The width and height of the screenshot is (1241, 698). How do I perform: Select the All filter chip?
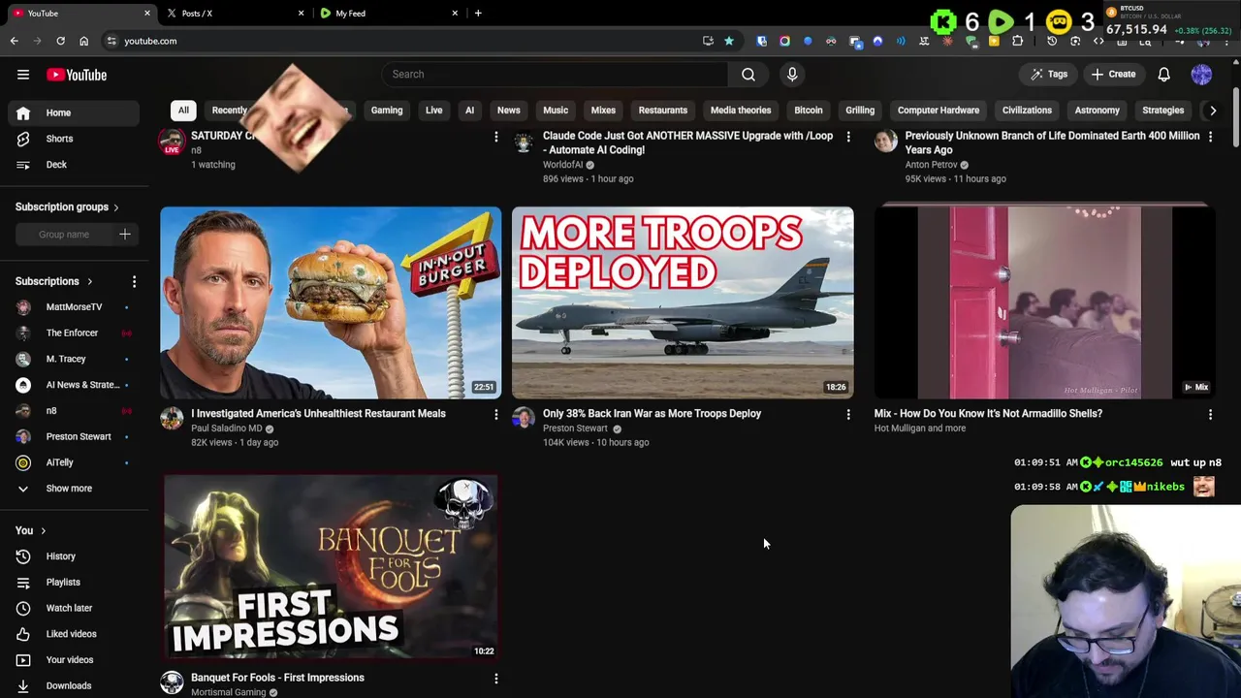click(x=183, y=110)
